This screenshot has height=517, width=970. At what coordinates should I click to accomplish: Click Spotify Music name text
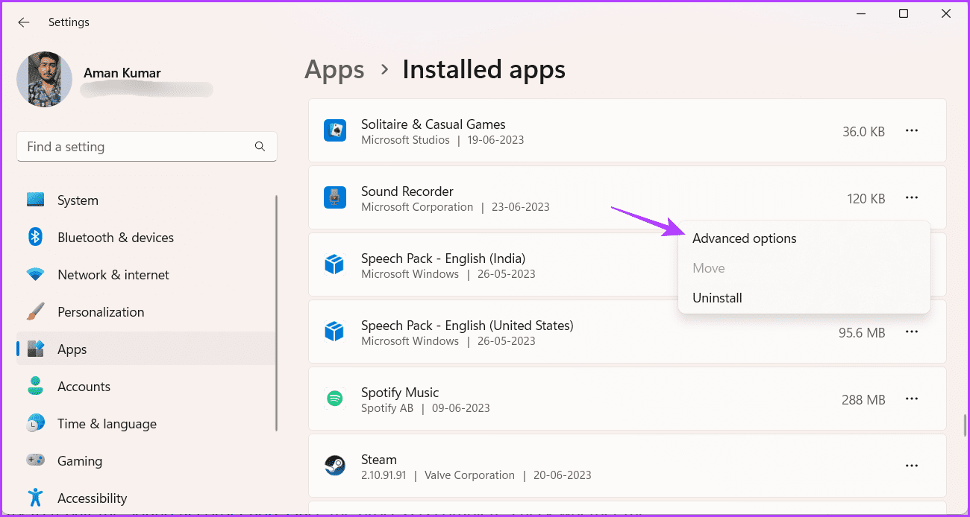pyautogui.click(x=400, y=393)
